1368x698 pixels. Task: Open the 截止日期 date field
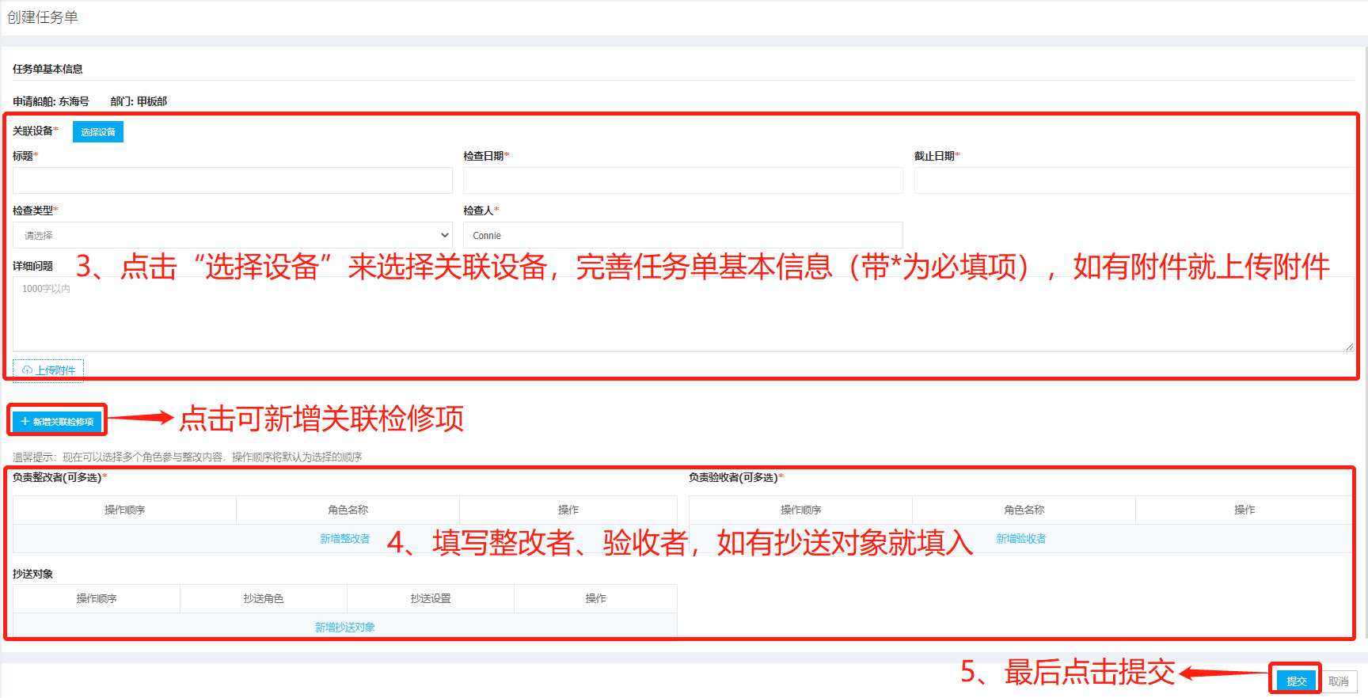pyautogui.click(x=1134, y=180)
